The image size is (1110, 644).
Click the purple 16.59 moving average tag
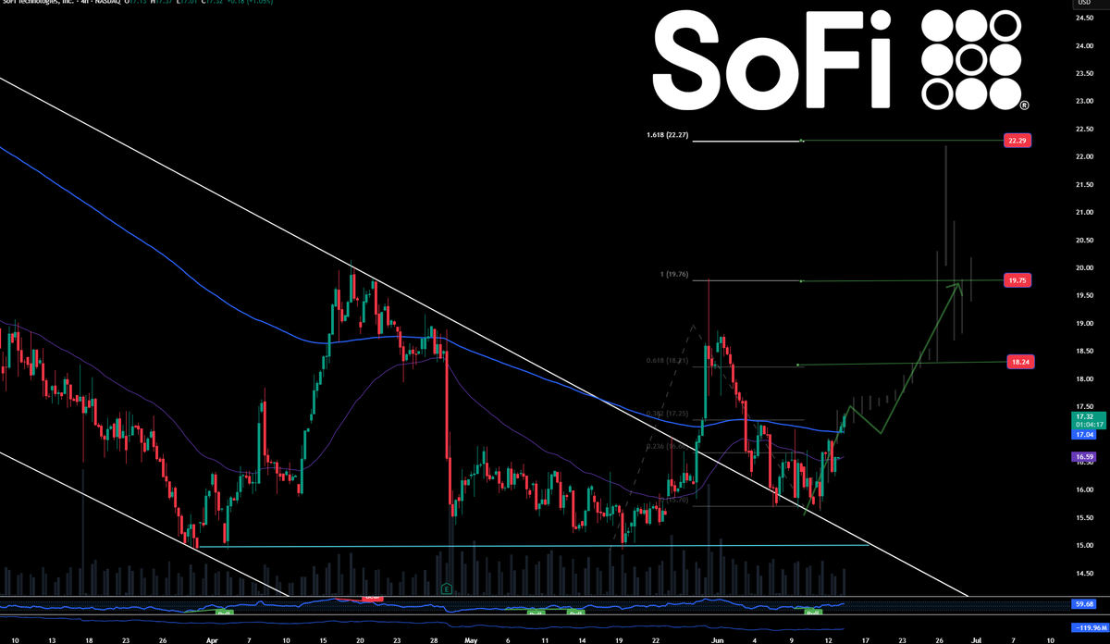[1084, 457]
